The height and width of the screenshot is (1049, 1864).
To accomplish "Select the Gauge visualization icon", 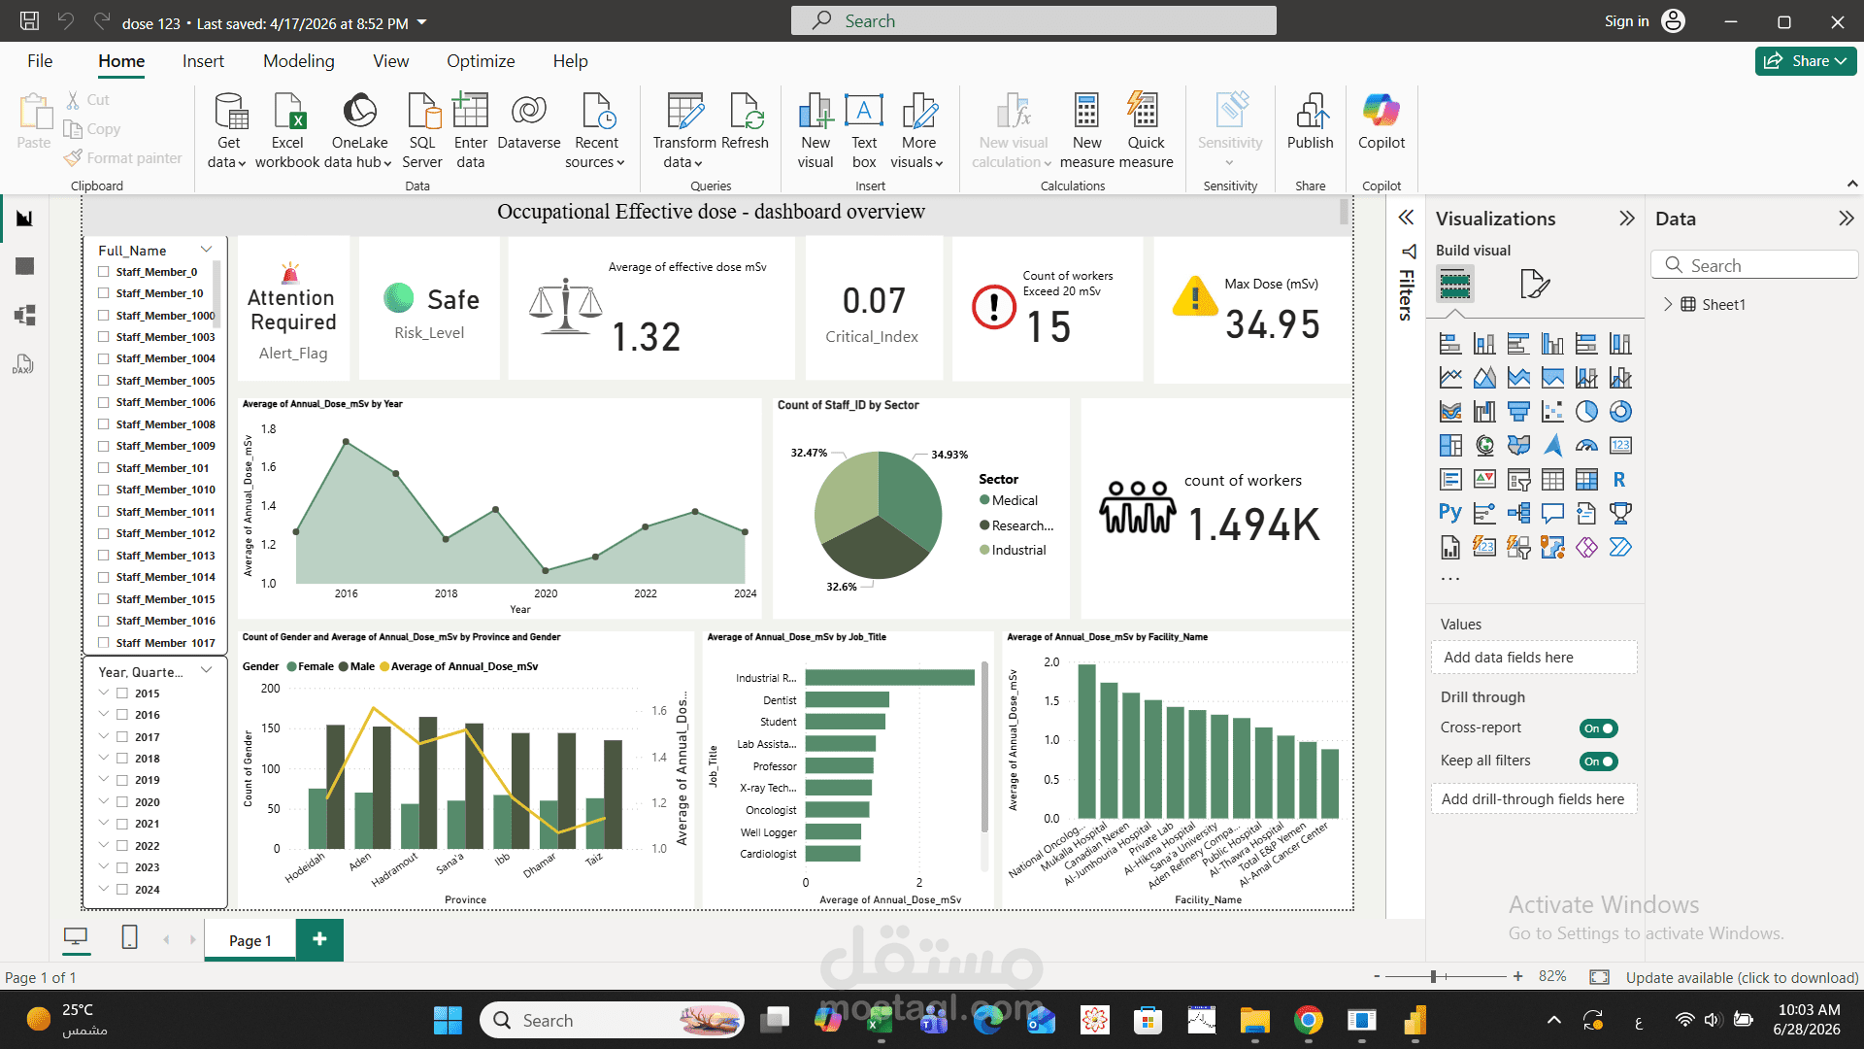I will click(1586, 446).
